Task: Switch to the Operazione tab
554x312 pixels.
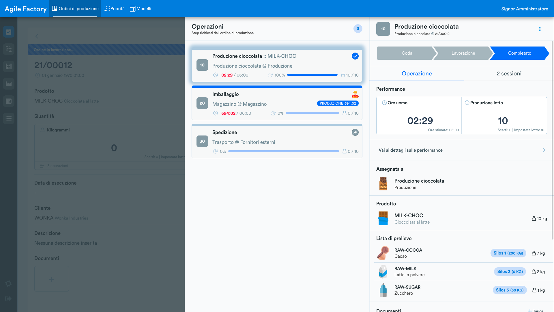Action: (417, 73)
